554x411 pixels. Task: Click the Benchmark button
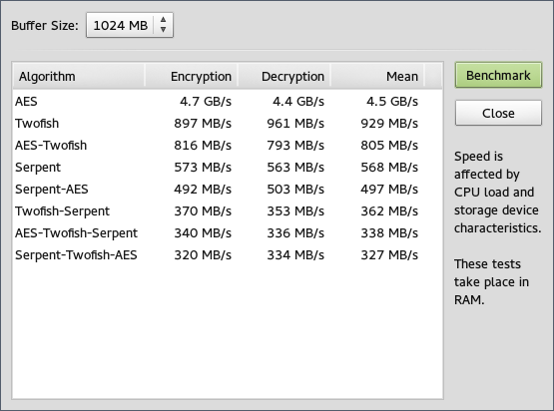click(x=498, y=75)
